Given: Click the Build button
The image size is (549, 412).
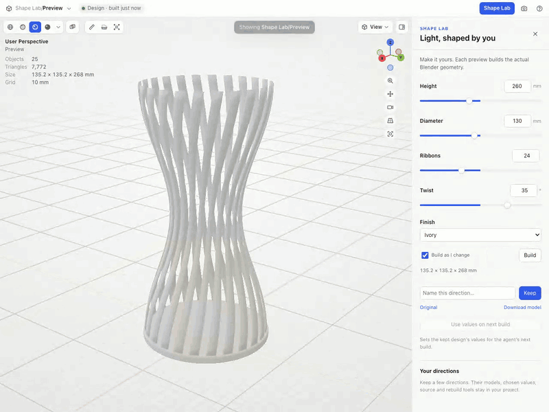Looking at the screenshot, I should pyautogui.click(x=530, y=255).
